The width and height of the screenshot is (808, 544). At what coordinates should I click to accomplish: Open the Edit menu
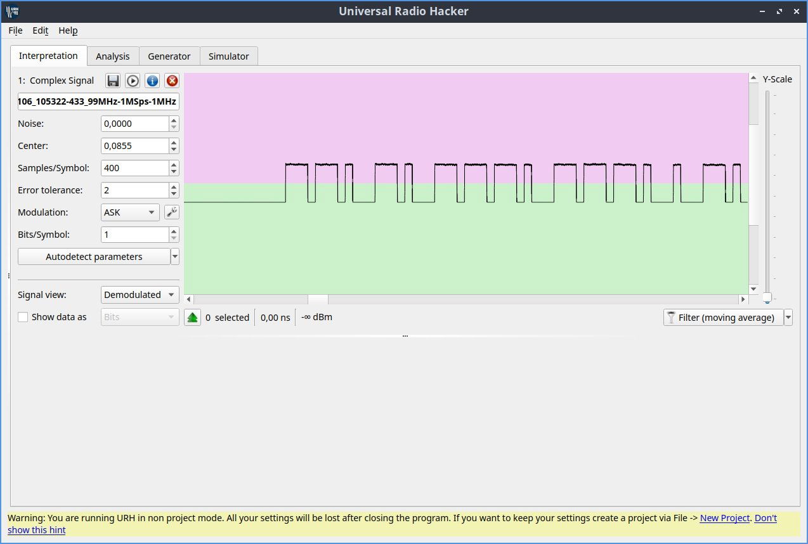[x=41, y=30]
